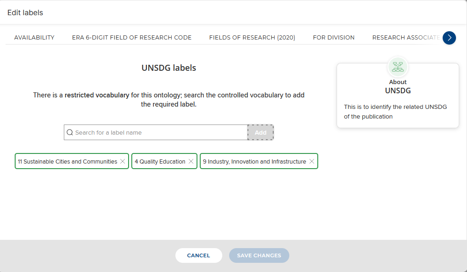The width and height of the screenshot is (467, 272).
Task: Open the Research Associate tab
Action: pyautogui.click(x=406, y=38)
